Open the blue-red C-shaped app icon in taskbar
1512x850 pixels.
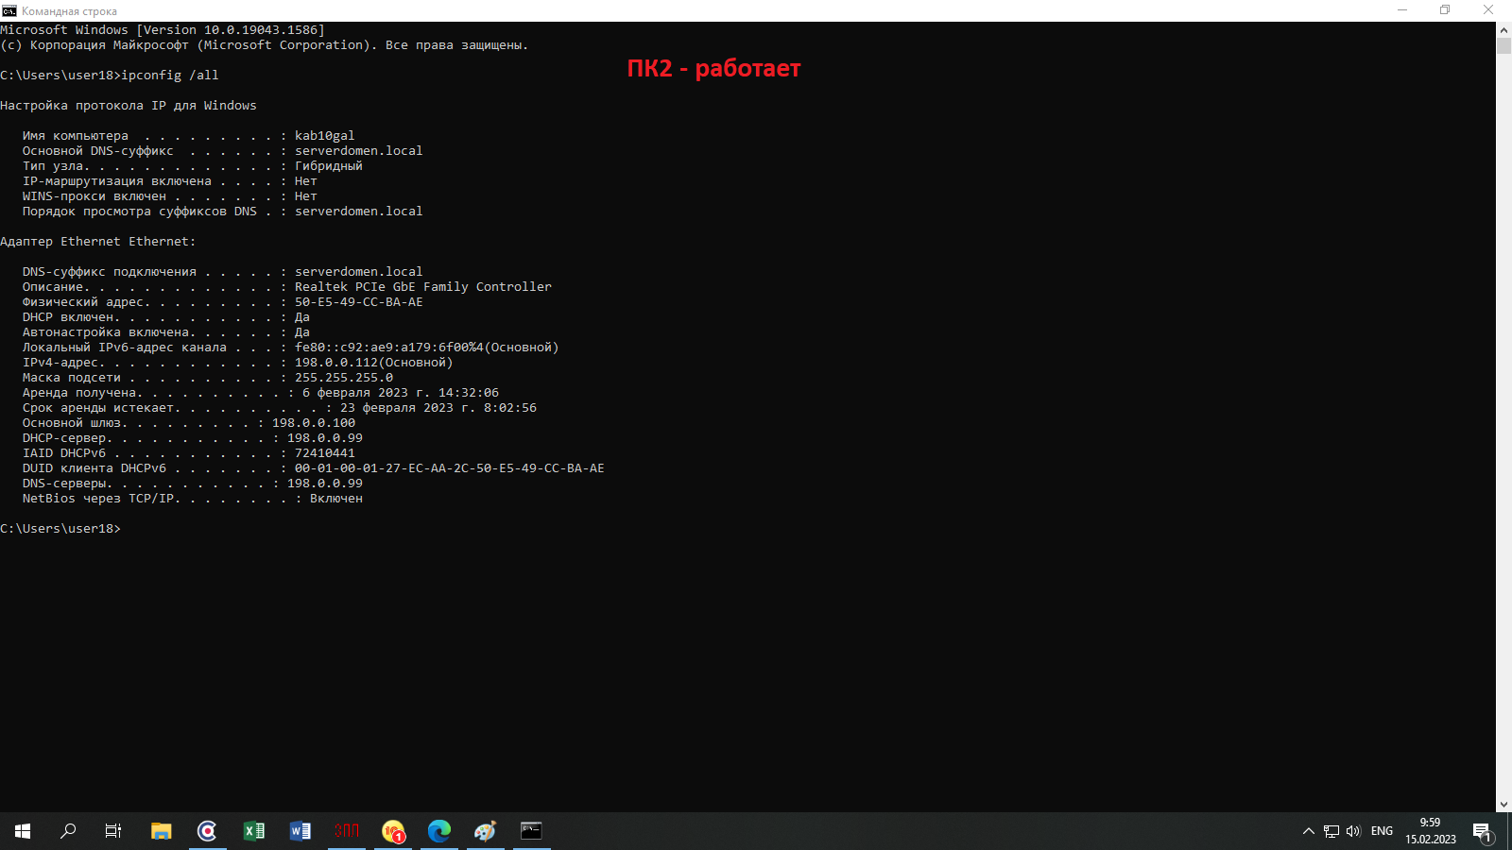pyautogui.click(x=207, y=831)
